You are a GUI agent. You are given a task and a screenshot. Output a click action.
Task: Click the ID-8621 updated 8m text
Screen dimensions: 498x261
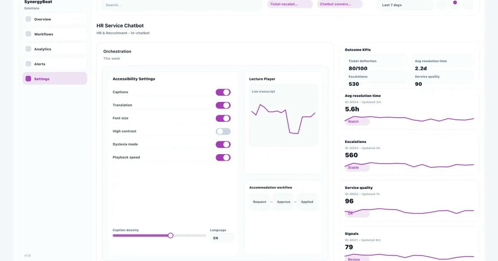tap(363, 240)
